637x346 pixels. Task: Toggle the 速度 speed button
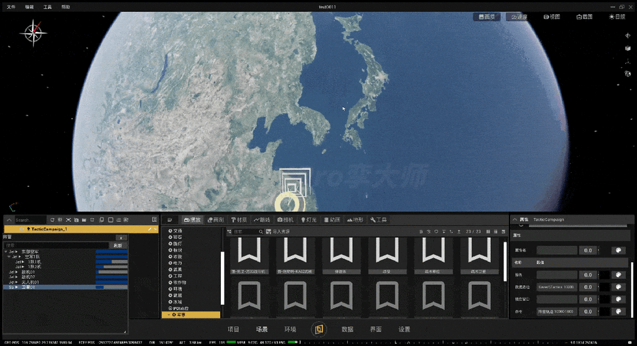click(519, 17)
